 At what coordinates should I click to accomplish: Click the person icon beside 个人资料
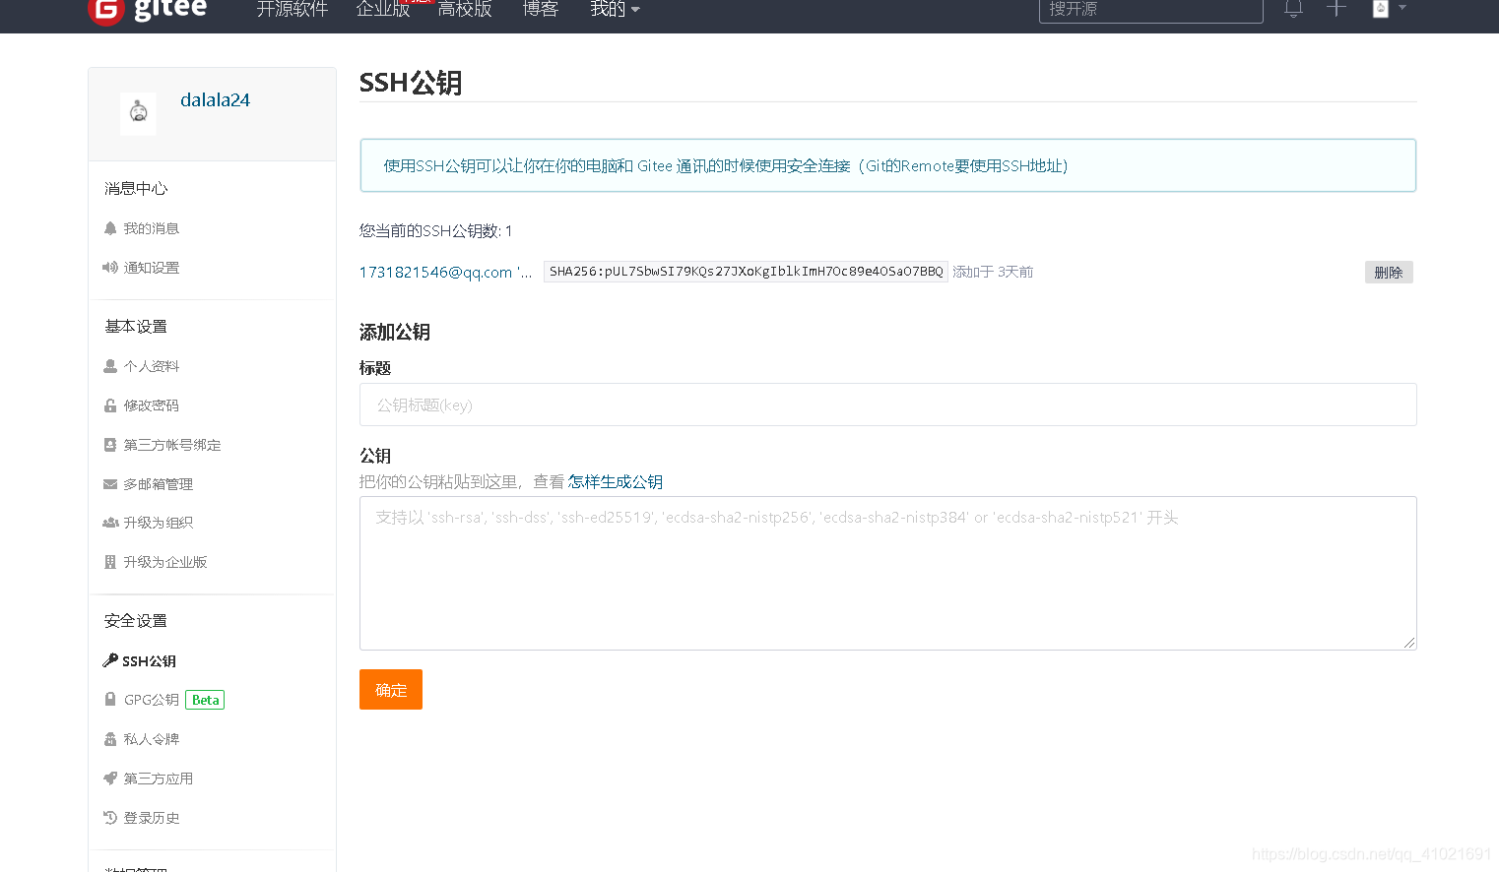pos(110,365)
